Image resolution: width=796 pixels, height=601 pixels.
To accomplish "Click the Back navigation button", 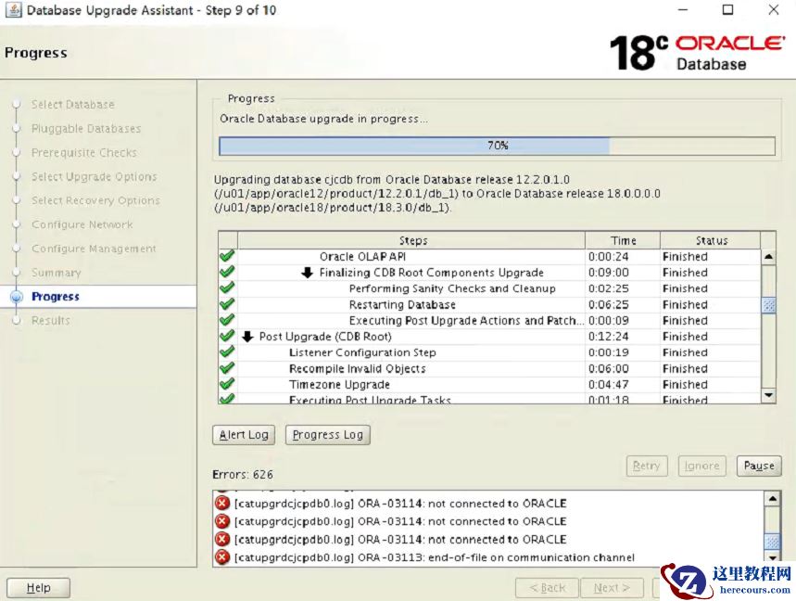I will coord(547,588).
